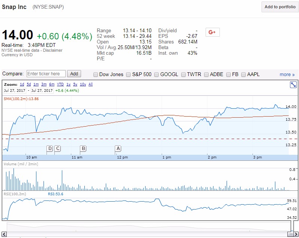Click the Volume (mil / 2min) label
Viewport: 299px width, 238px height.
tap(21, 164)
